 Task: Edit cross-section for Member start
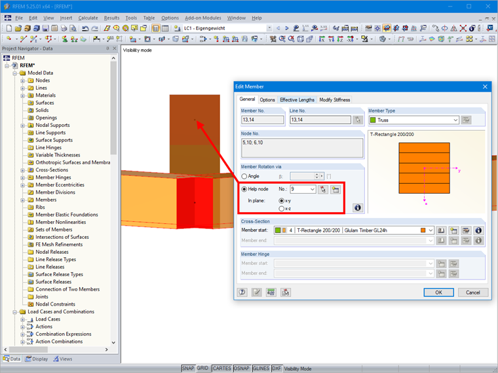(x=466, y=230)
